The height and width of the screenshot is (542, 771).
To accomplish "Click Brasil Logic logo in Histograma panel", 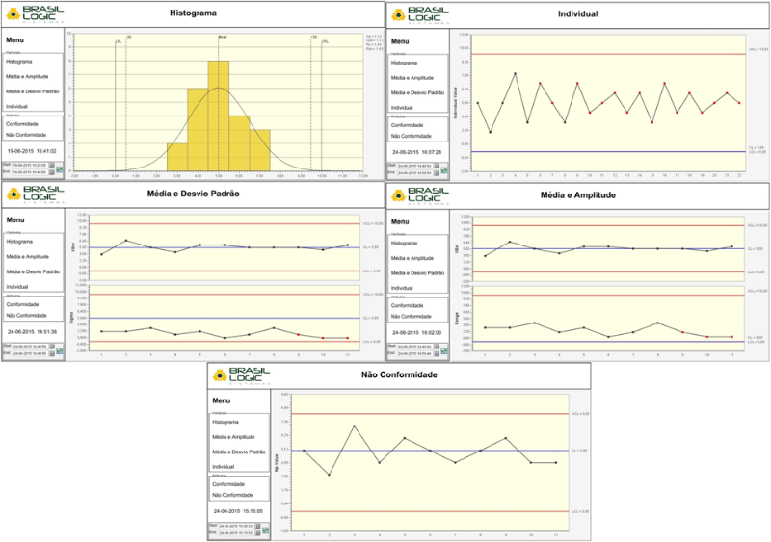I will [31, 14].
